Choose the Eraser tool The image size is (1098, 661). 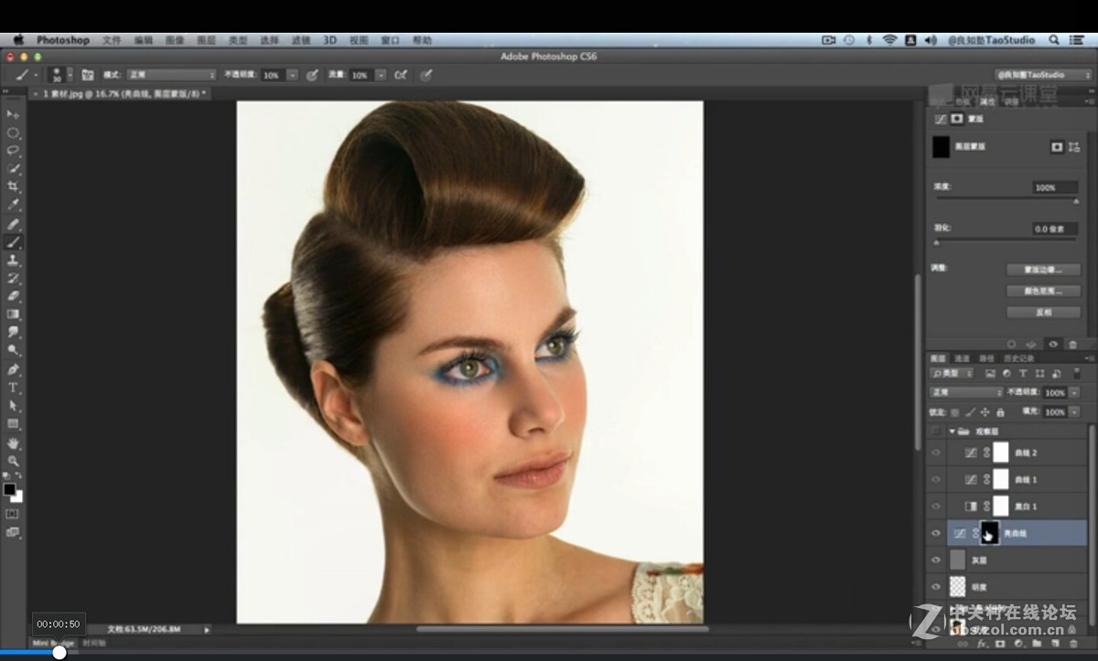click(13, 296)
